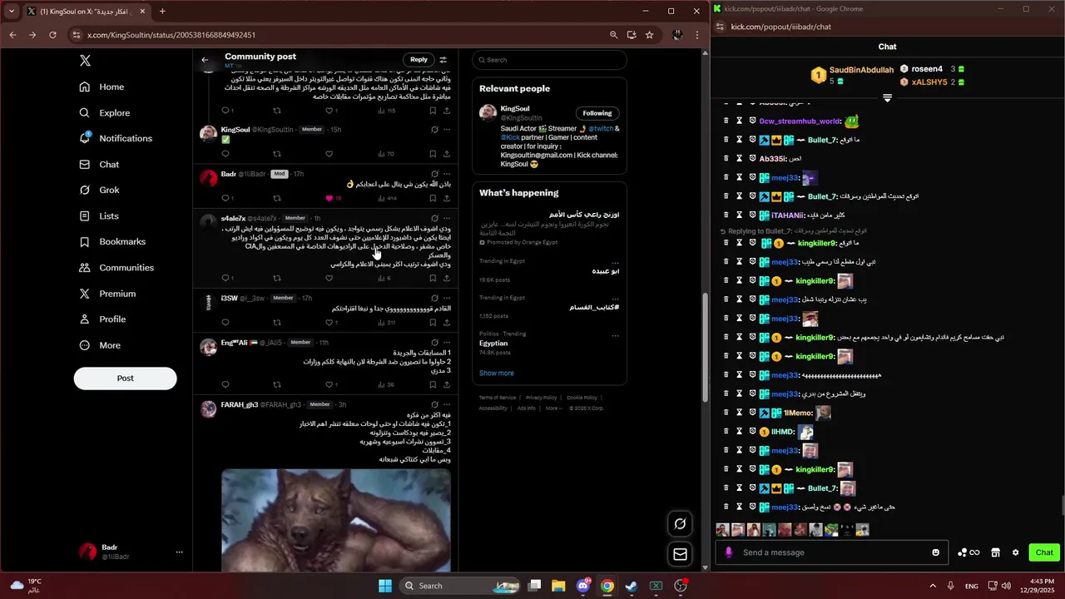The image size is (1065, 599).
Task: Click the green Chat send button
Action: (1044, 552)
